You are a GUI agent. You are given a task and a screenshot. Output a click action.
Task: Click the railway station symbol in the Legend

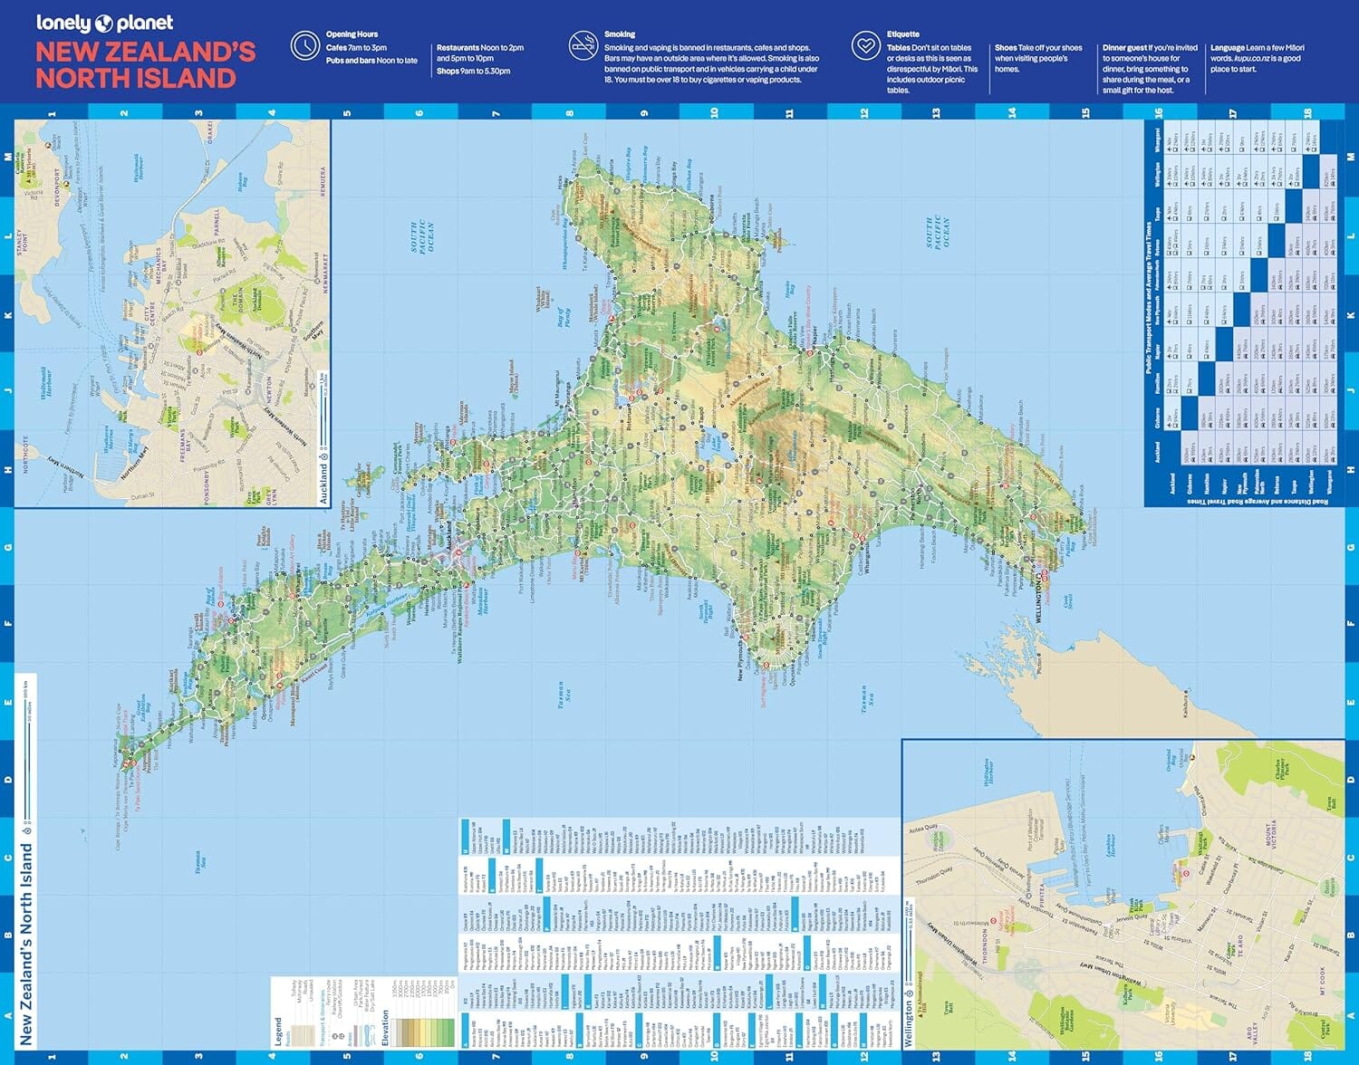334,1036
